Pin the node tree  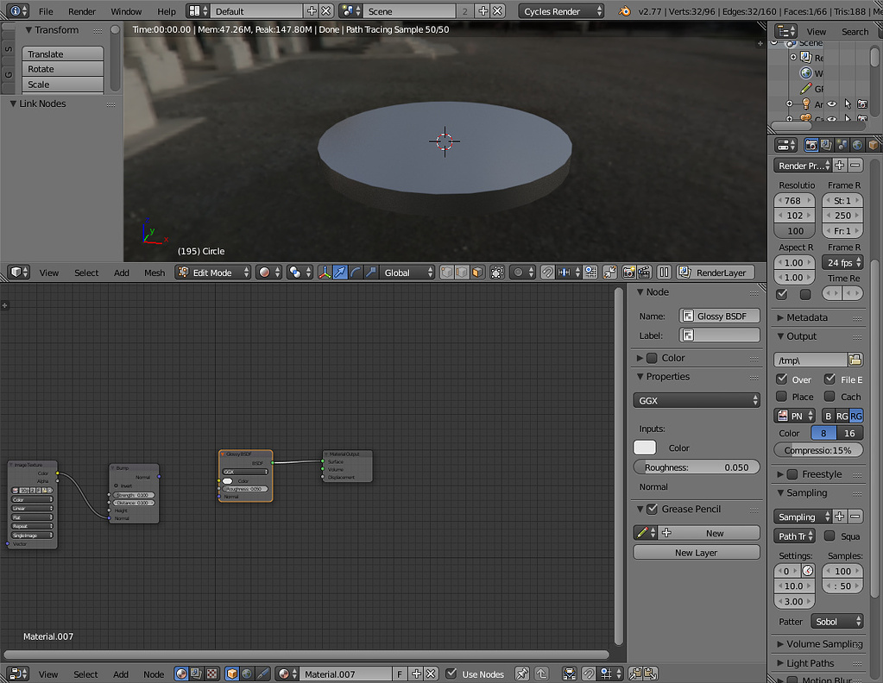(522, 674)
